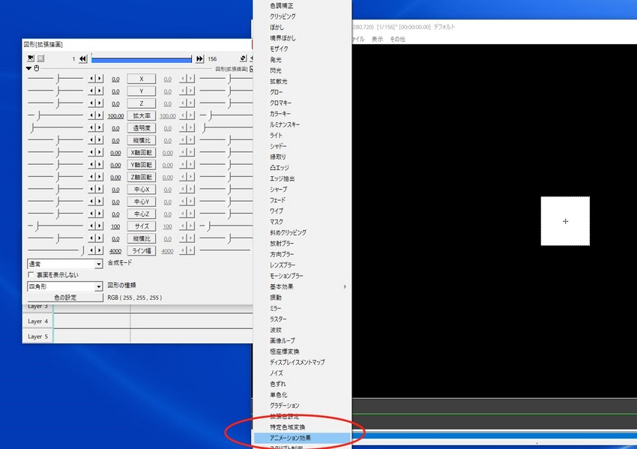This screenshot has height=449, width=637.
Task: Click the mouse icon beside the collapse triangle
Action: point(35,68)
